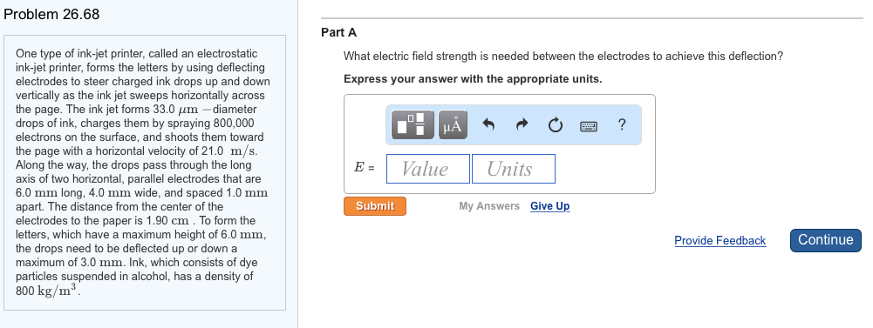
Task: Show keyboard shortcuts icon
Action: [x=589, y=126]
